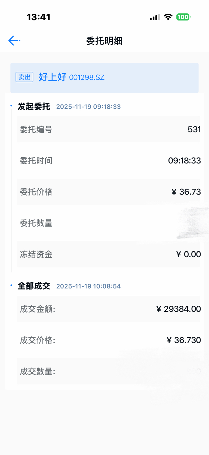Tap the battery level indicator

[x=183, y=17]
